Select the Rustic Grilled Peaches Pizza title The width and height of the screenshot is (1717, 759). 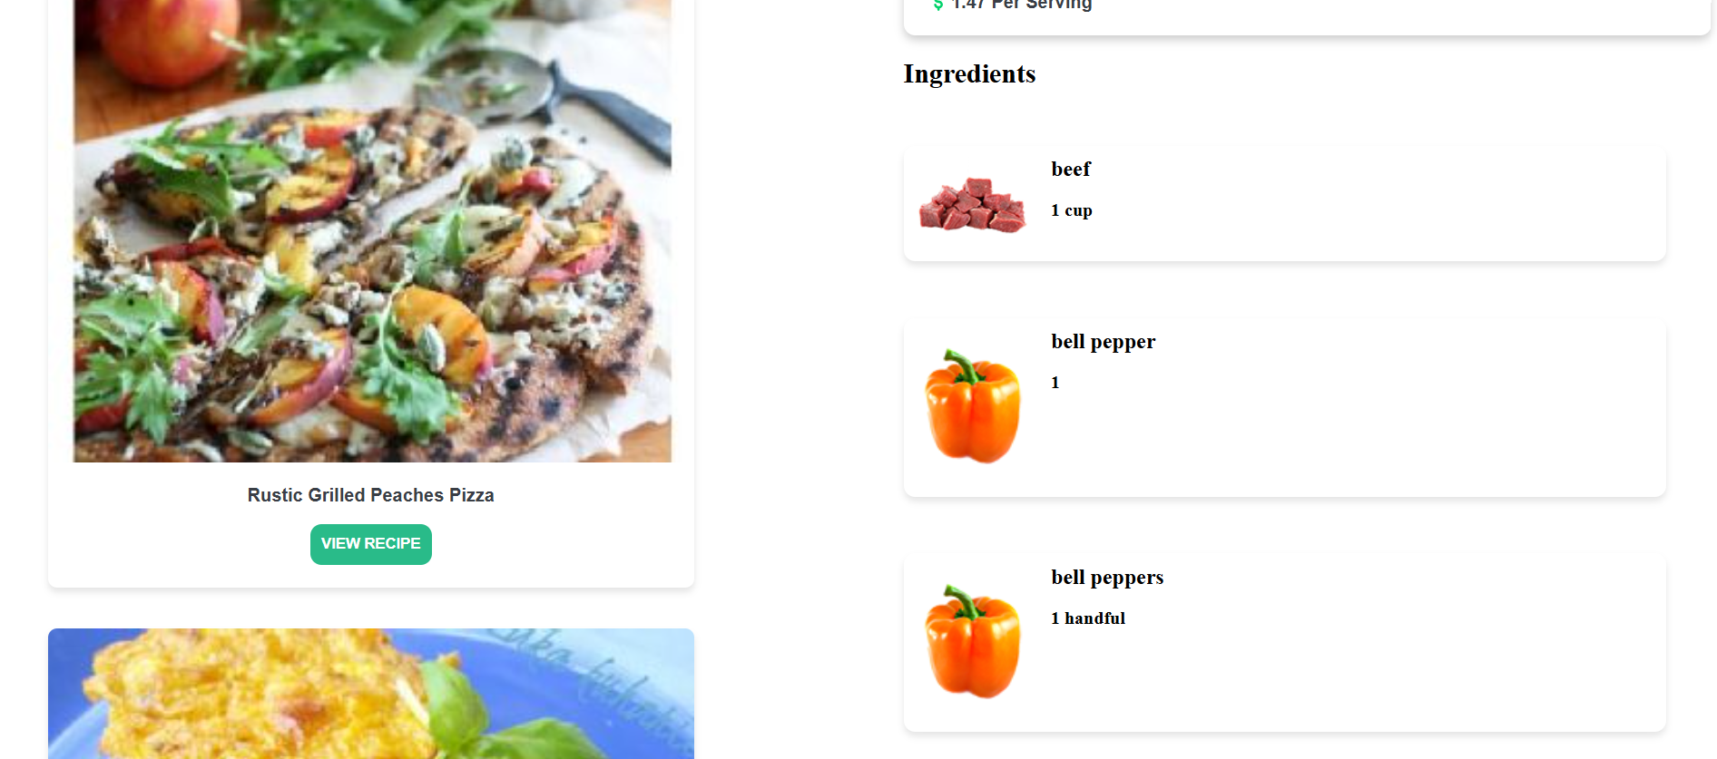point(370,495)
